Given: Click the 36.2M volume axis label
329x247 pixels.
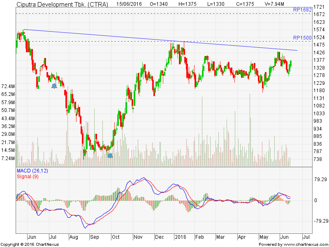Looking at the screenshot, I should pos(8,126).
